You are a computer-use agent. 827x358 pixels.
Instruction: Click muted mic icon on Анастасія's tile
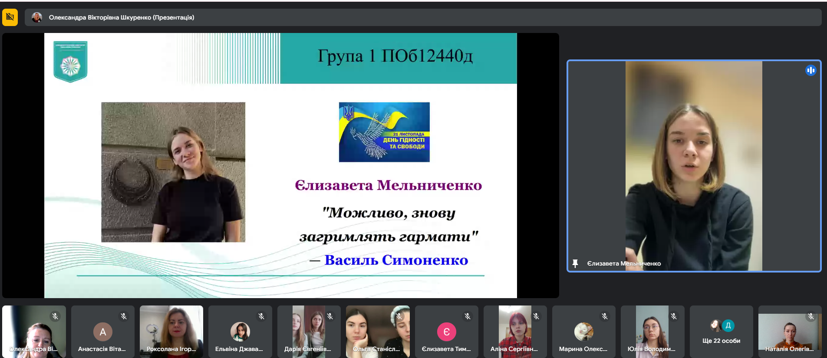click(124, 316)
